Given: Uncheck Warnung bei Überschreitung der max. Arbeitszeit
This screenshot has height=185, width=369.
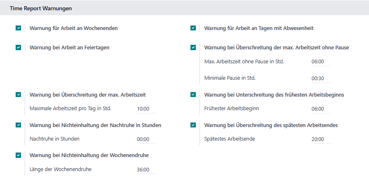Looking at the screenshot, I should (x=19, y=95).
